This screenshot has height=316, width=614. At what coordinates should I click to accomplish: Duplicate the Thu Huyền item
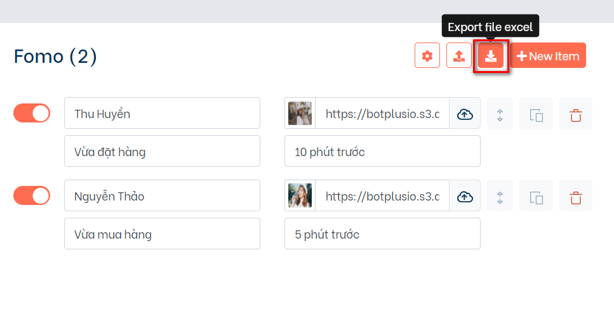[536, 114]
